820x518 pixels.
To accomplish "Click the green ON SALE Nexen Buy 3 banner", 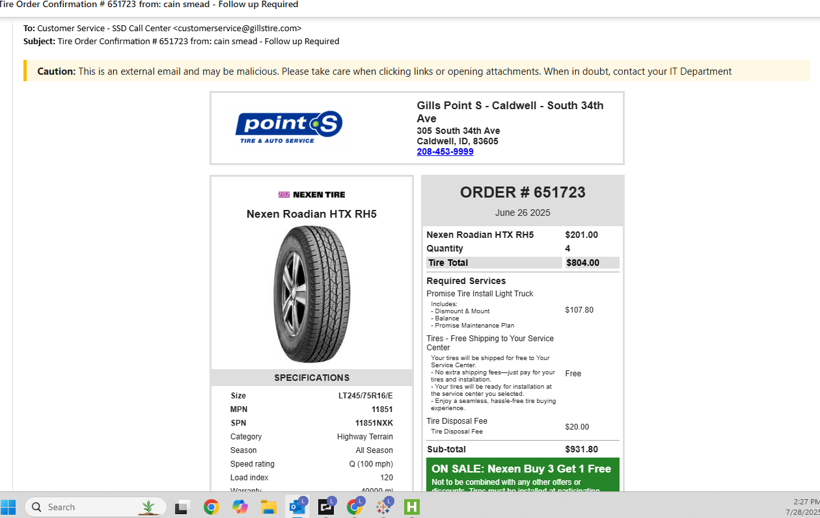I will click(x=523, y=474).
